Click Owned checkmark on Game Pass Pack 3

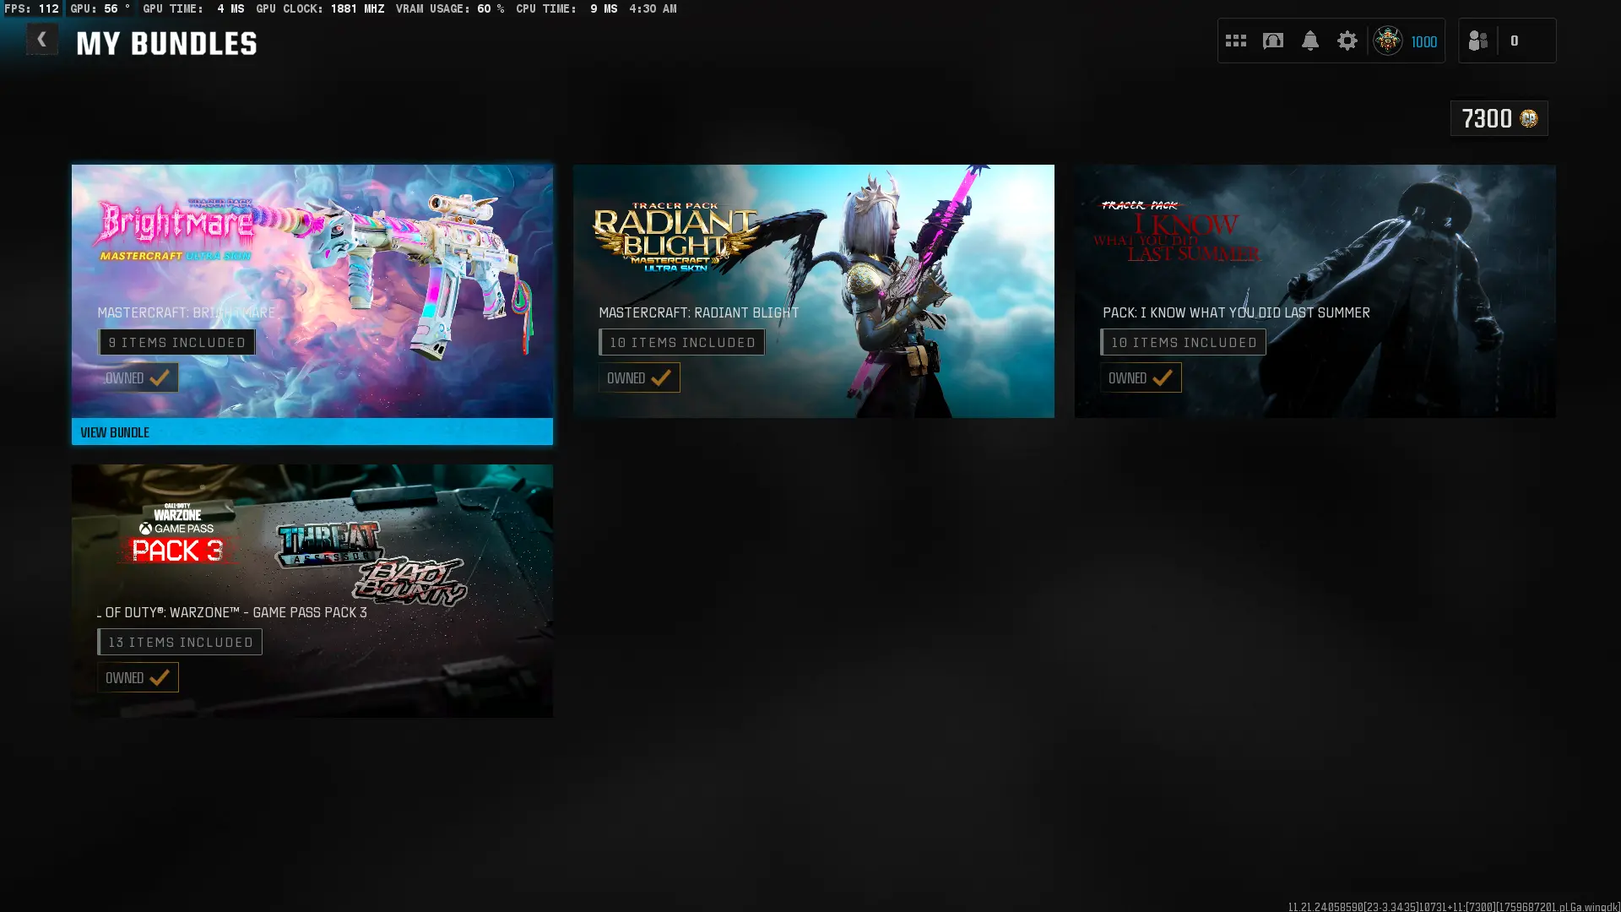(x=160, y=678)
